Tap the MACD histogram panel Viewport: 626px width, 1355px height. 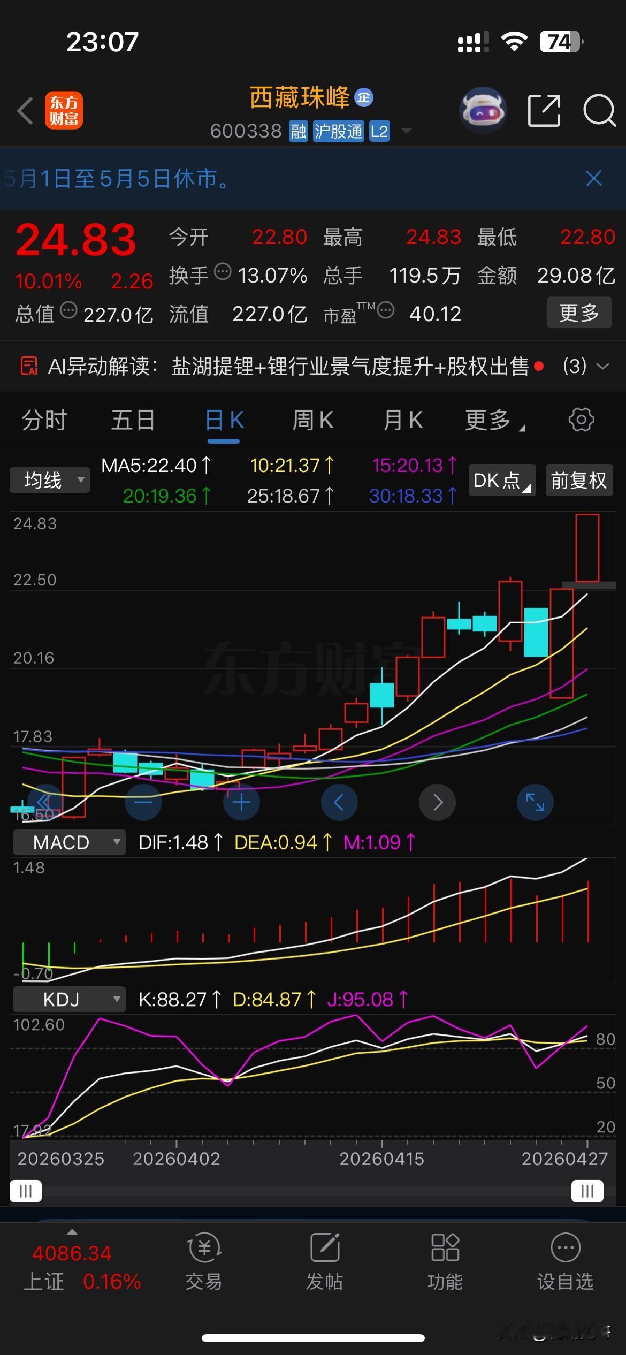tap(313, 919)
